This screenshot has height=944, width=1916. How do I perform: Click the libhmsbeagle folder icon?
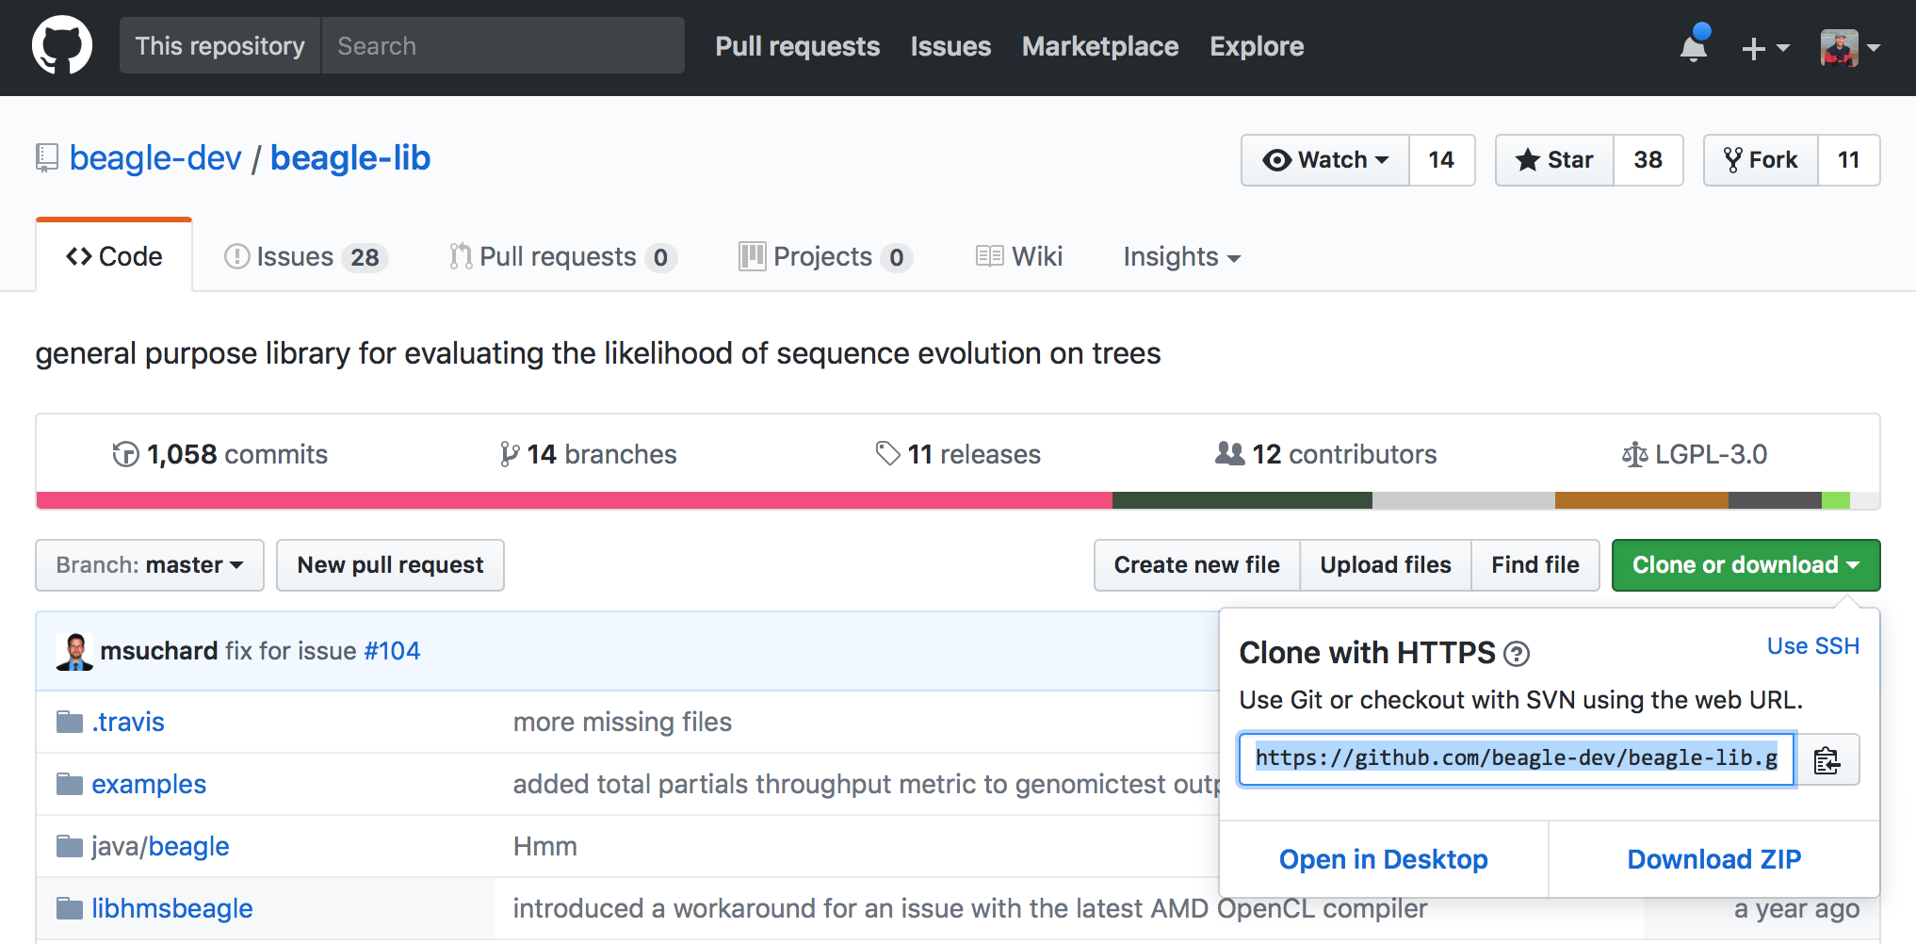click(x=70, y=908)
